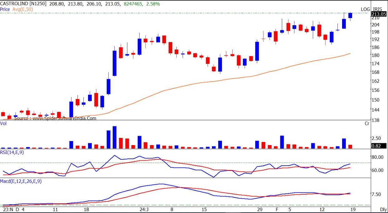The height and width of the screenshot is (213, 388).
Task: Click the tallest blue volume bar
Action: pyautogui.click(x=115, y=137)
